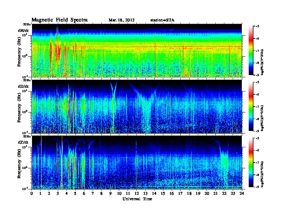
Task: Click the "Magnetic Field Spectra" title
Action: coord(60,20)
